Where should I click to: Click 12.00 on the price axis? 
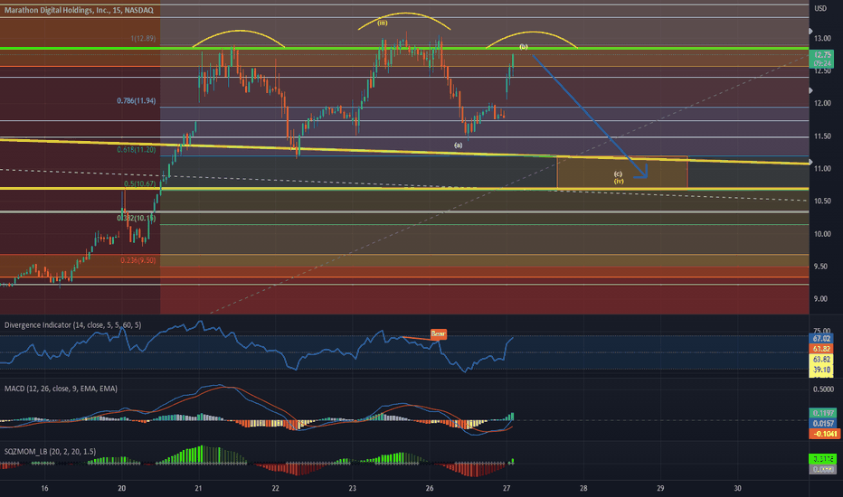point(822,103)
